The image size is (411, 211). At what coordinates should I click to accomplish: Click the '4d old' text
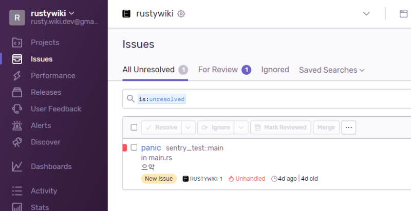pos(309,179)
